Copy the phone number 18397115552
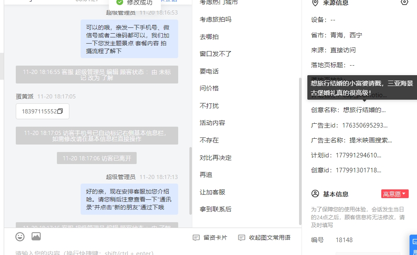The width and height of the screenshot is (417, 255). [x=60, y=111]
